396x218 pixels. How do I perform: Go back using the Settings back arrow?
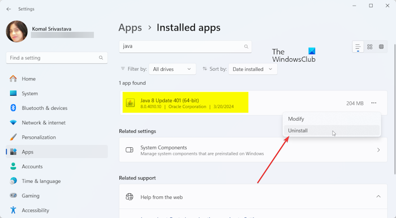(9, 9)
